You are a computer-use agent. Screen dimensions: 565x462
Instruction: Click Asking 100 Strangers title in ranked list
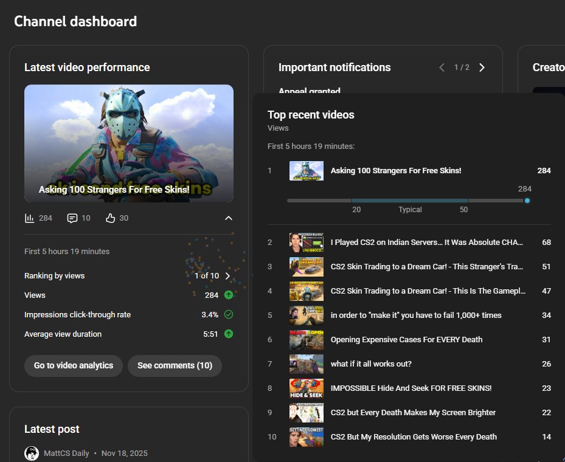point(396,171)
